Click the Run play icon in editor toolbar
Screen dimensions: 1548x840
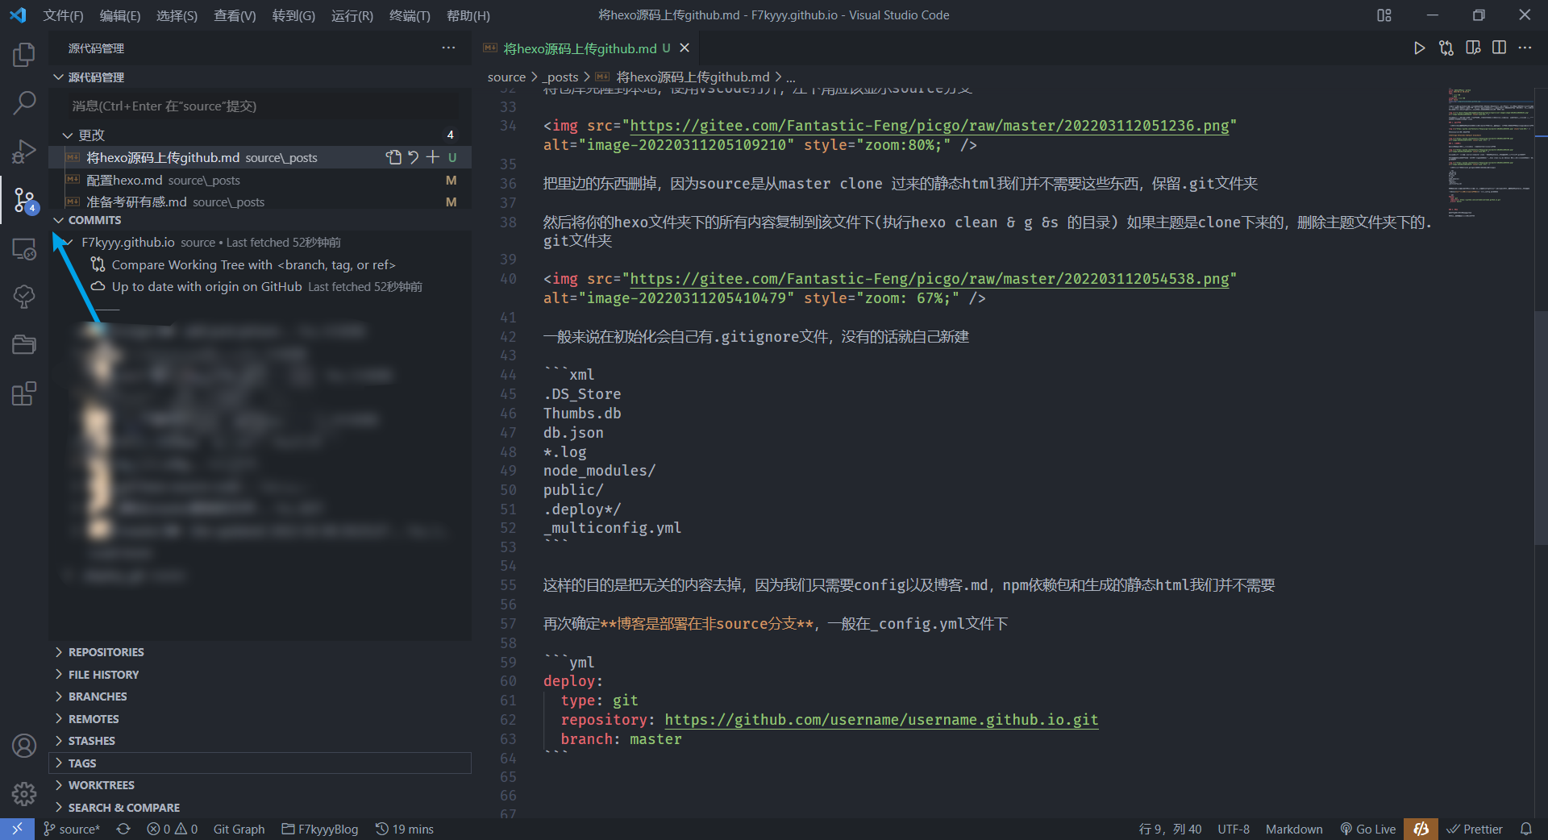pyautogui.click(x=1419, y=48)
